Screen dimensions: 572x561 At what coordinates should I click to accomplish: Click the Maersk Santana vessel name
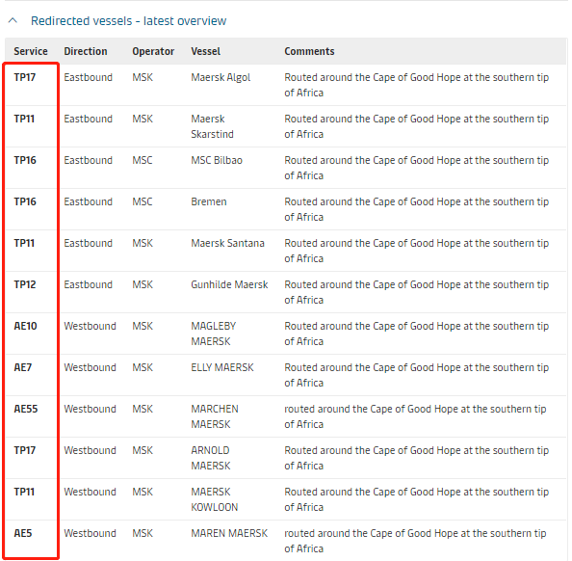[227, 243]
